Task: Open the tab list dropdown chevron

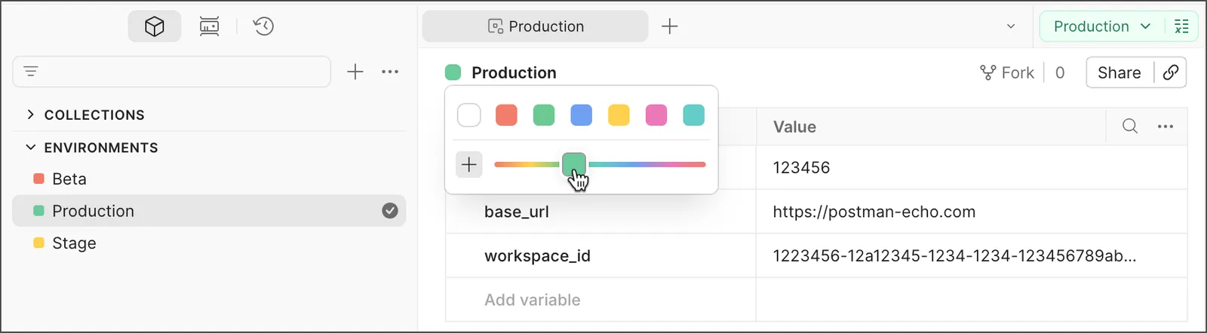Action: coord(1011,26)
